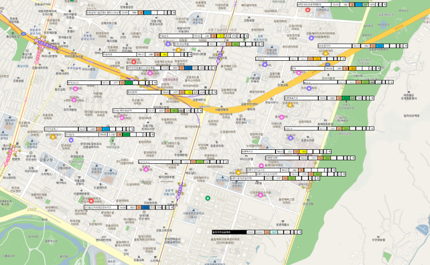Click the red star near 성내올림픽파크 아파트
Viewport: 430px width, 265px height.
pyautogui.click(x=91, y=201)
